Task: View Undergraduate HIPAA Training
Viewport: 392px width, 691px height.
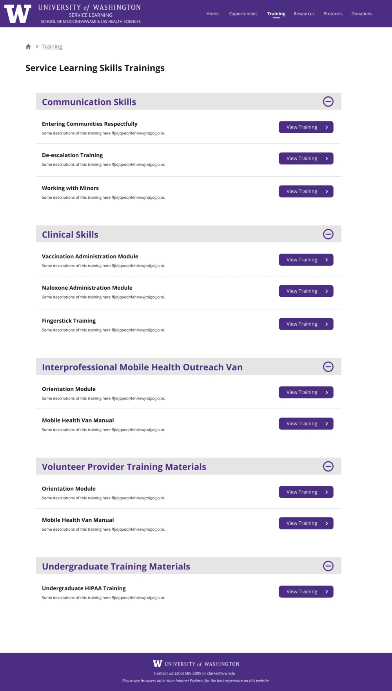Action: coord(306,591)
